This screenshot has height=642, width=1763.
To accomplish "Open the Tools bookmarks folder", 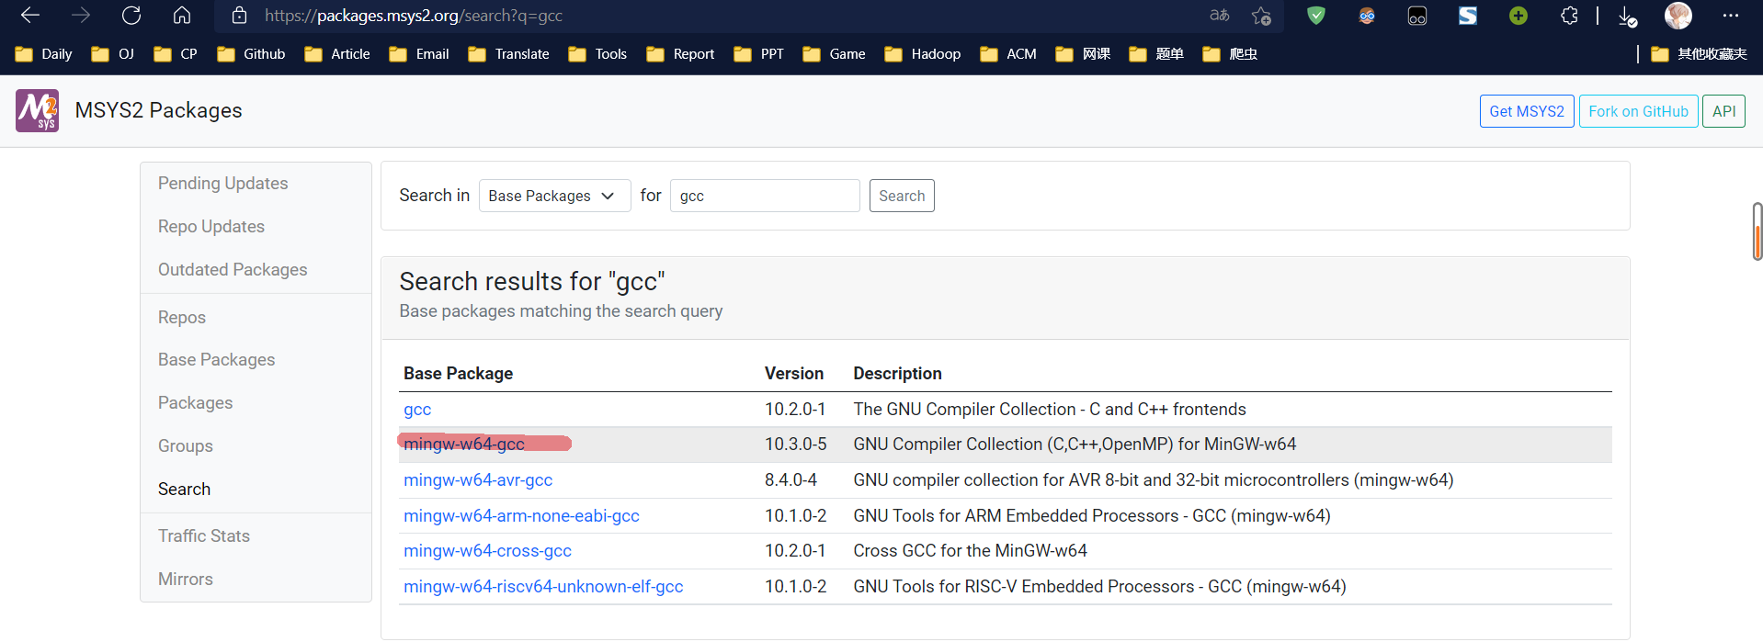I will tap(597, 54).
